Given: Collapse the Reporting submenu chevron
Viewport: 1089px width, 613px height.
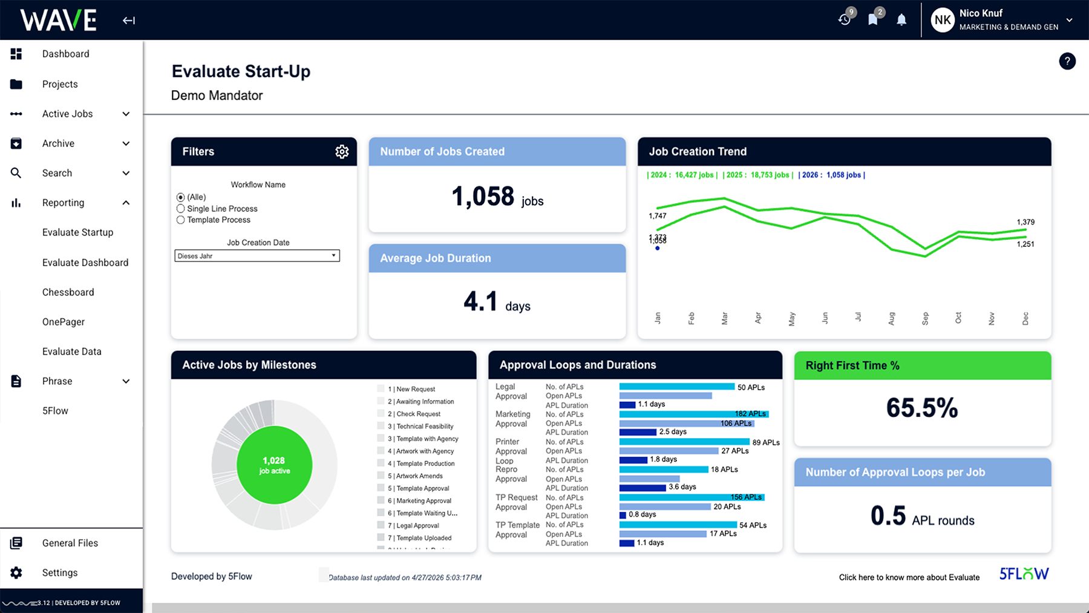Looking at the screenshot, I should [x=126, y=203].
